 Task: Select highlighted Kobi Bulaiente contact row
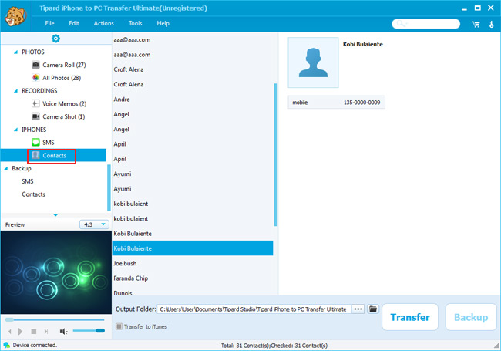193,248
